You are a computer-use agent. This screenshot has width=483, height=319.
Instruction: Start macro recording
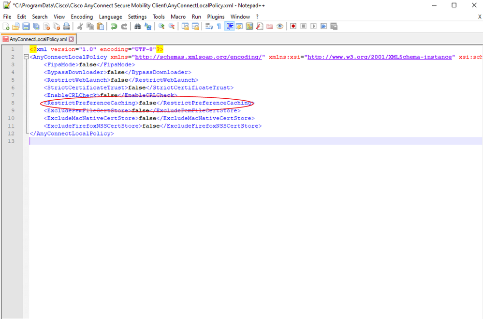tap(293, 27)
